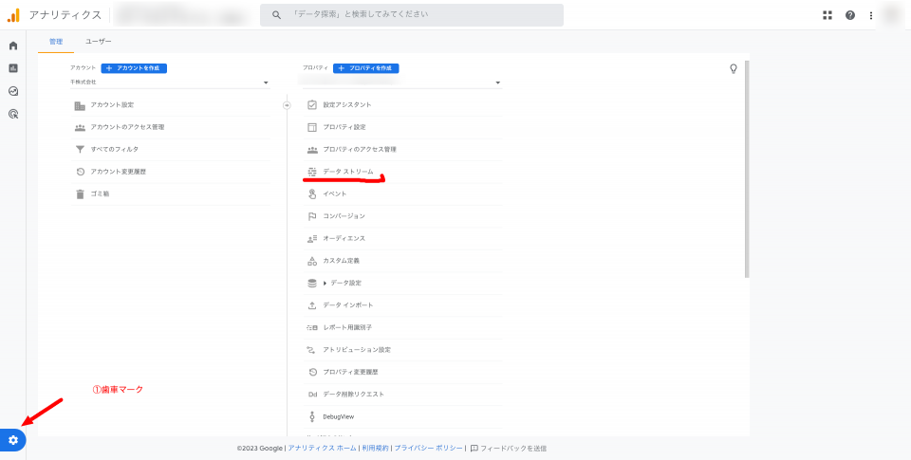Click the アカウントのアクセス管理 people icon

tap(80, 127)
